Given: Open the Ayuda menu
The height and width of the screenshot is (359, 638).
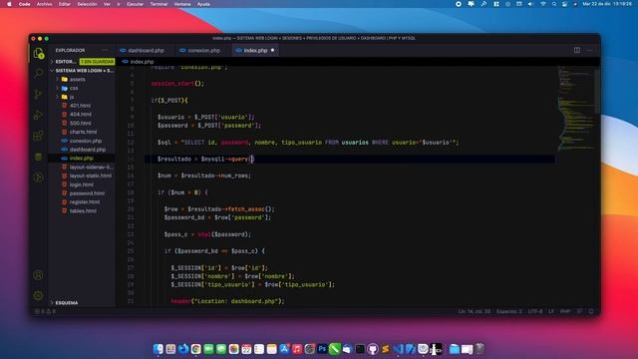Looking at the screenshot, I should [x=203, y=4].
